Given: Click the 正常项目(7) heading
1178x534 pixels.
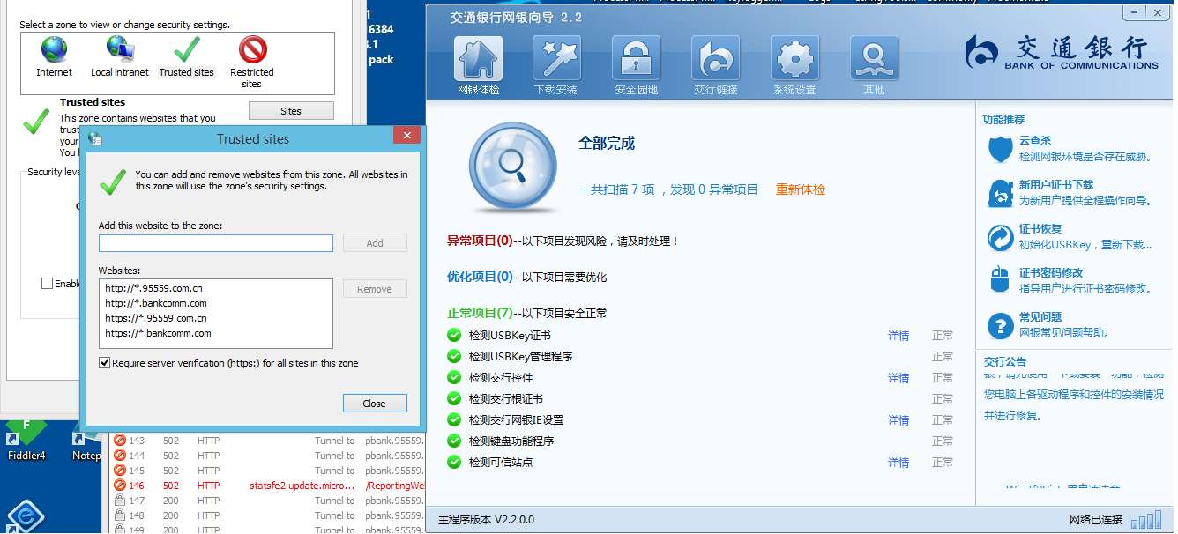Looking at the screenshot, I should 480,313.
